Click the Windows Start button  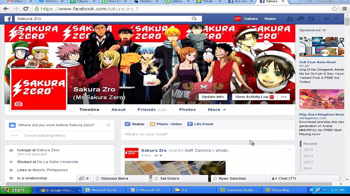click(16, 190)
